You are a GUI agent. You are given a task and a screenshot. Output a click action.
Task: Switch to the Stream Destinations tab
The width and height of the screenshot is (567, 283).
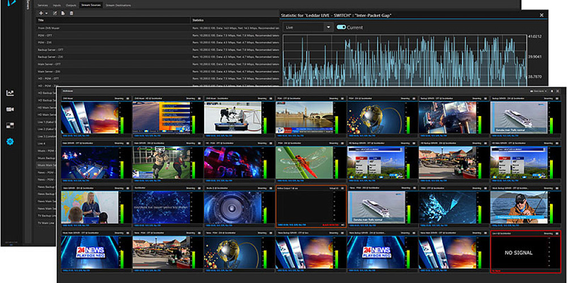pos(119,5)
